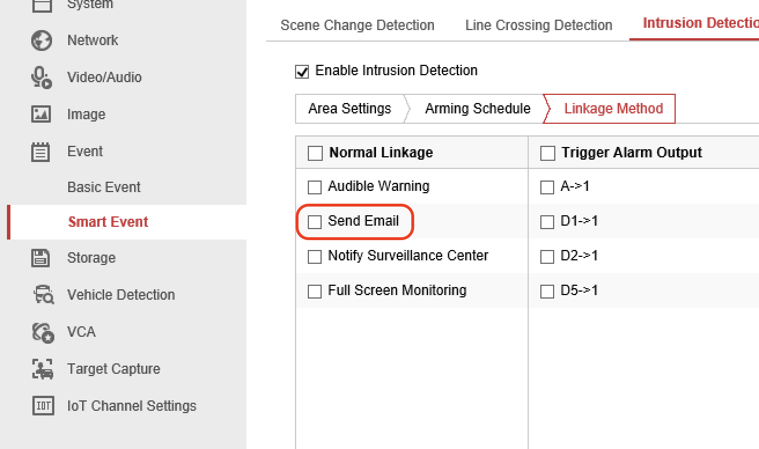The image size is (759, 449).
Task: Select all Trigger Alarm Output checkbox
Action: coord(547,153)
